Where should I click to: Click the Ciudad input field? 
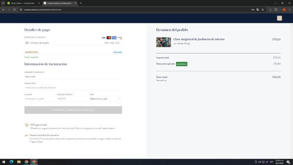tap(40, 99)
